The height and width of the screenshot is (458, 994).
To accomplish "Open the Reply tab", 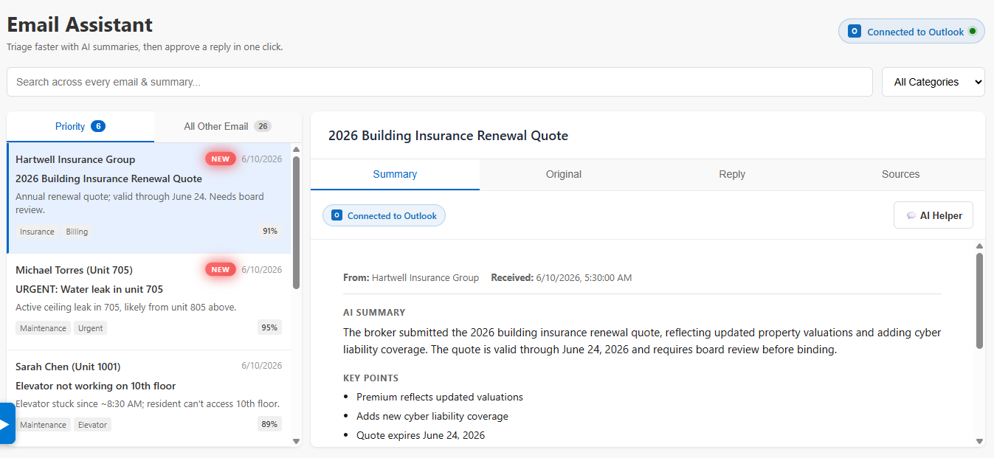I will [x=732, y=174].
